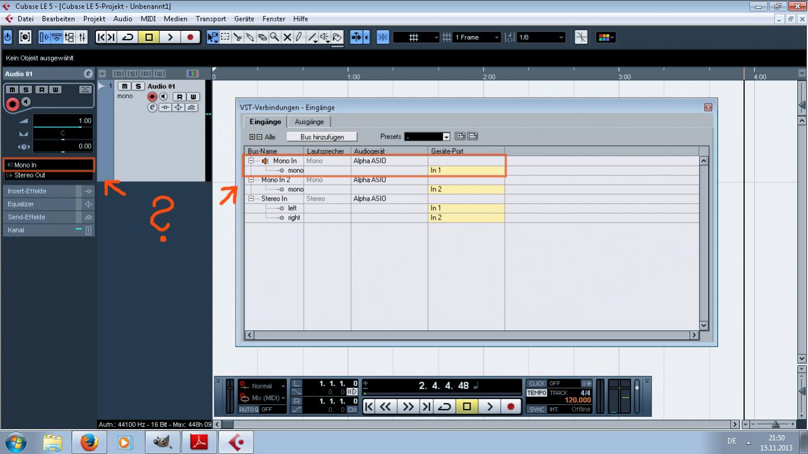Click the Snap to Zero Crossing icon
The height and width of the screenshot is (454, 808).
[581, 37]
